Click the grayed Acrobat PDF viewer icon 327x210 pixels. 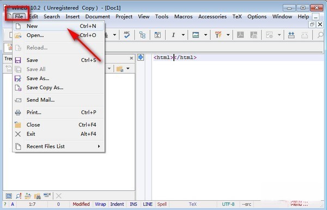point(240,35)
